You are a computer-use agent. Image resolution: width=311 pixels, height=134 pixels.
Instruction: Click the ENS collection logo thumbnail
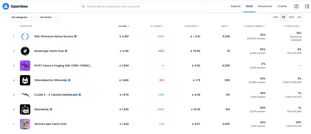(25, 36)
